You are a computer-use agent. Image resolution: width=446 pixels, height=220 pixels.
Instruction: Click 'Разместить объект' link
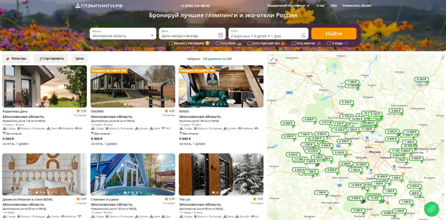[357, 6]
